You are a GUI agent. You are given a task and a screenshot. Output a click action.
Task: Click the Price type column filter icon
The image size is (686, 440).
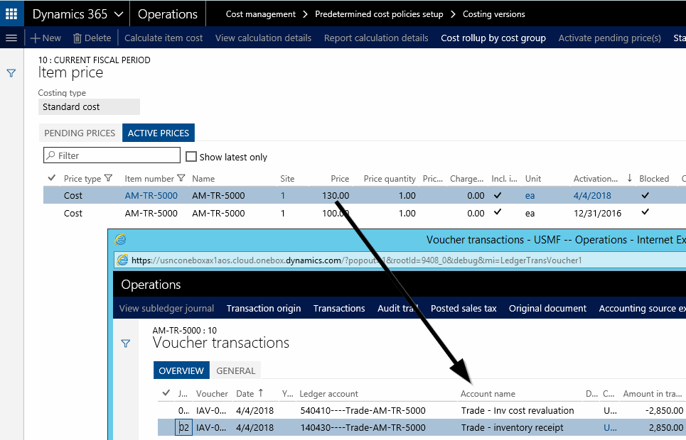coord(109,179)
